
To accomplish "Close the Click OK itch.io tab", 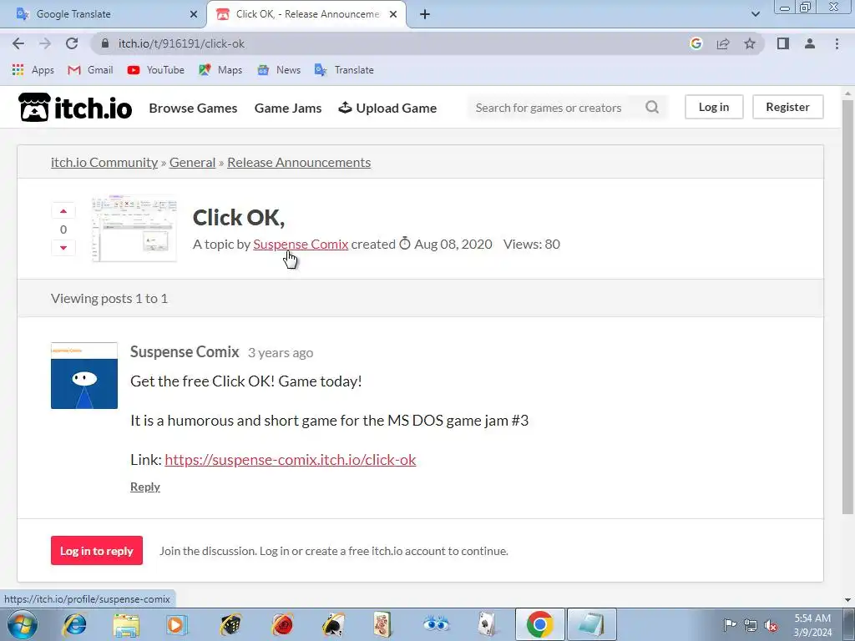I will pos(393,14).
